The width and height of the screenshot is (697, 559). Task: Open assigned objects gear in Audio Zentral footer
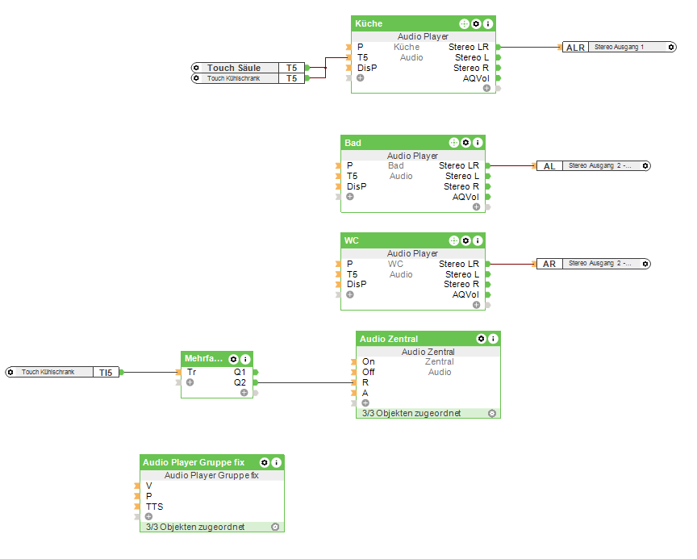[492, 413]
